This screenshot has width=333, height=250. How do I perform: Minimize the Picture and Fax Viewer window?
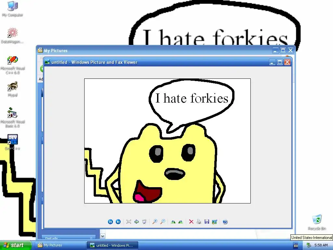pos(272,62)
